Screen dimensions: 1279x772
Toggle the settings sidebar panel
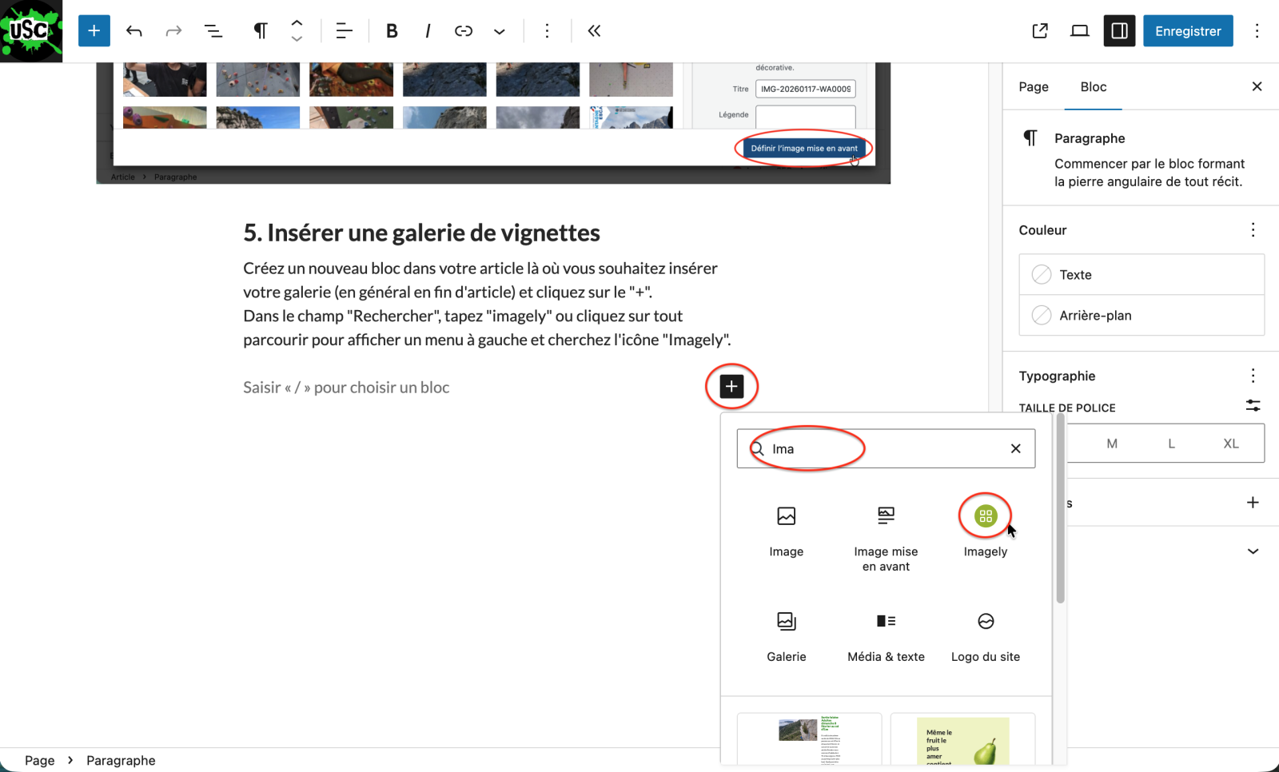tap(1119, 31)
